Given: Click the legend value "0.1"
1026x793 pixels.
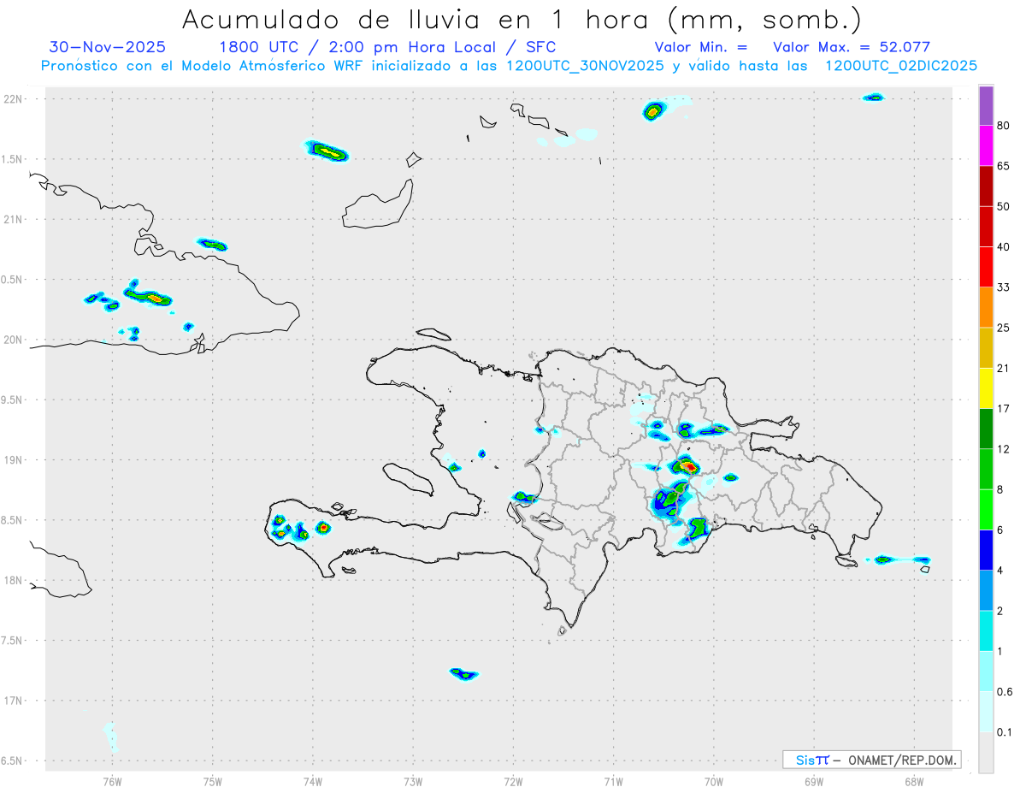Looking at the screenshot, I should [1005, 731].
